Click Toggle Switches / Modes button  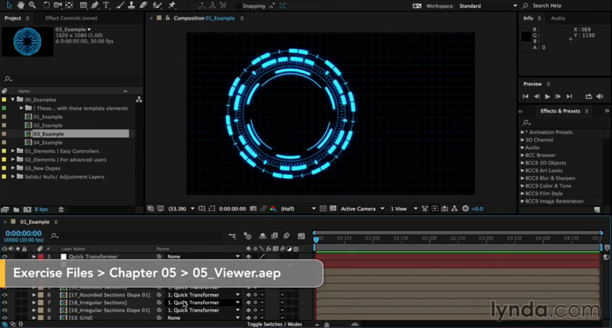coord(274,324)
